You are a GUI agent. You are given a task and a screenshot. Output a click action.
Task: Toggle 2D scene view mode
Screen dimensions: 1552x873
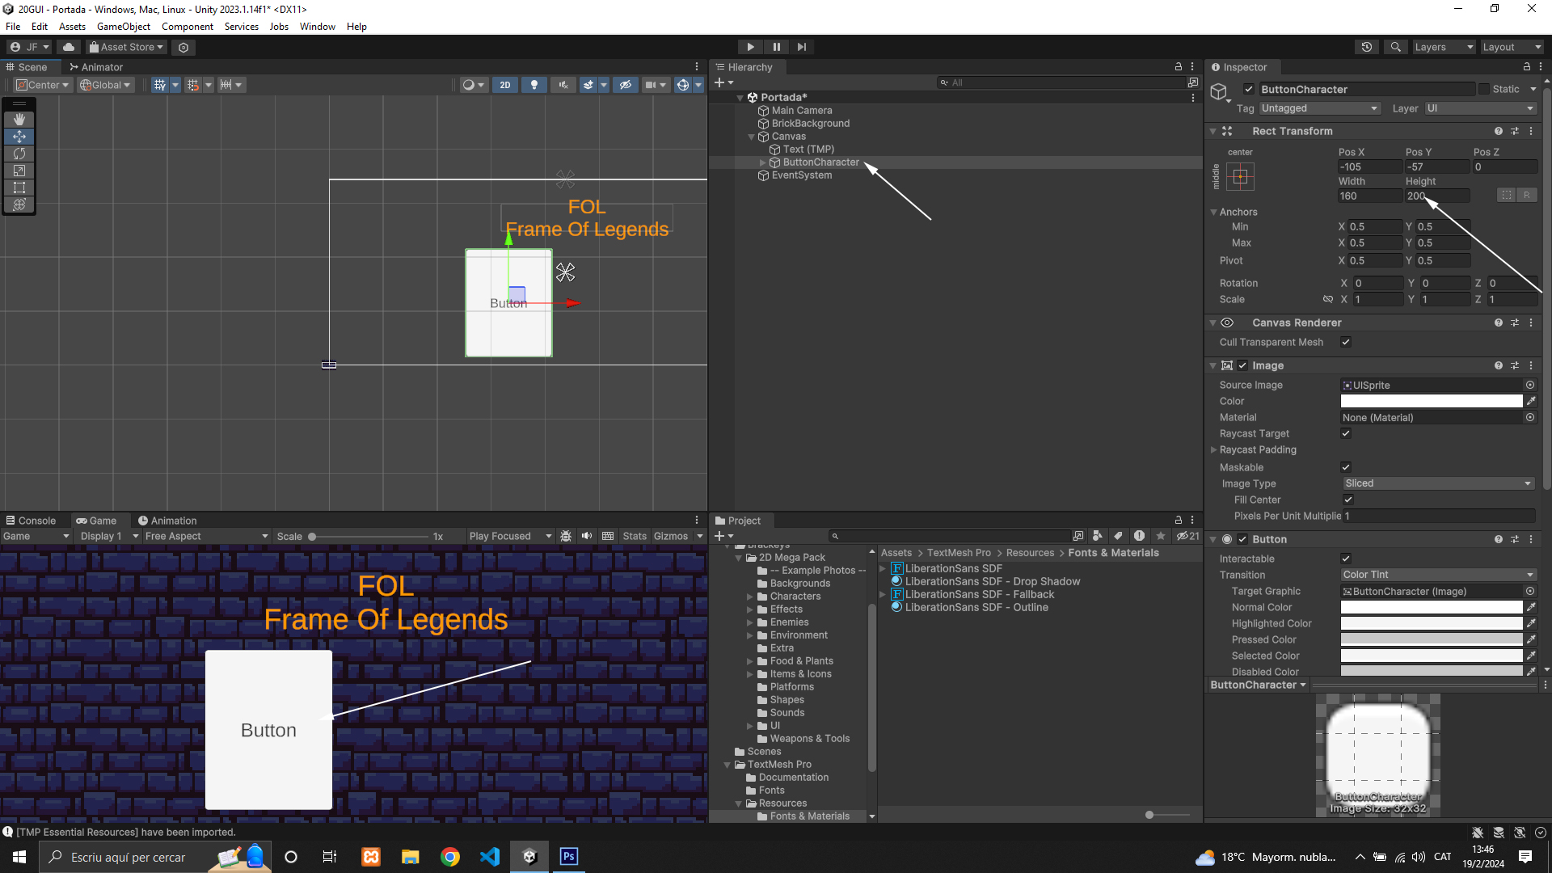505,85
